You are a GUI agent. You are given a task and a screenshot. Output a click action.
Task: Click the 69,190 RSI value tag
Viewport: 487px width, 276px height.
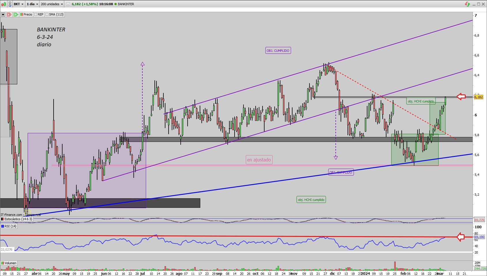[x=479, y=237]
